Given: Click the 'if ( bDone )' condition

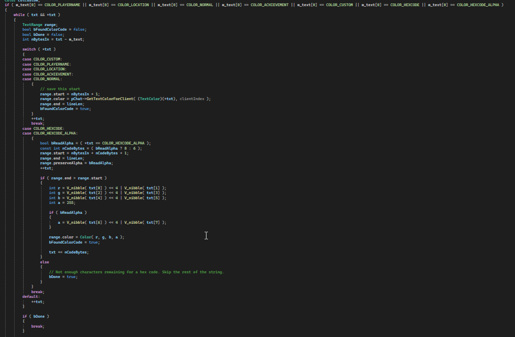Looking at the screenshot, I should coord(36,317).
